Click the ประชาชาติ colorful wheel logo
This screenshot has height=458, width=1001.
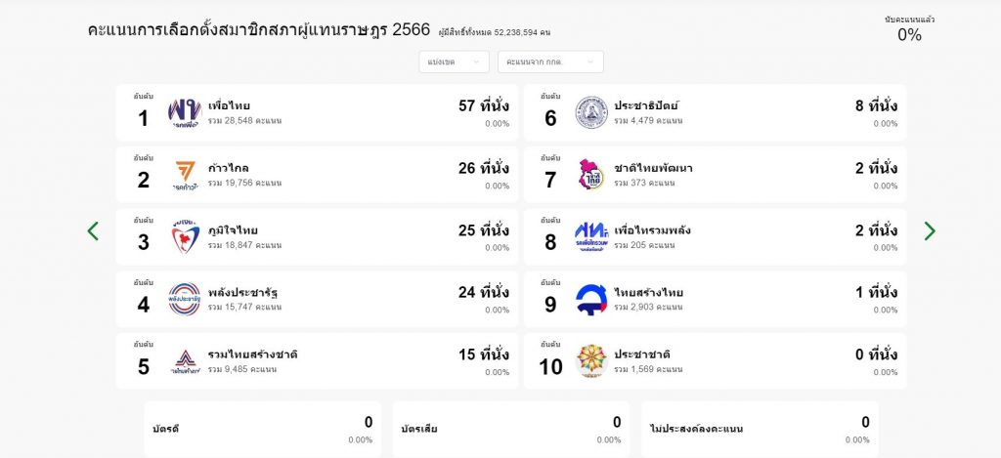[x=591, y=361]
